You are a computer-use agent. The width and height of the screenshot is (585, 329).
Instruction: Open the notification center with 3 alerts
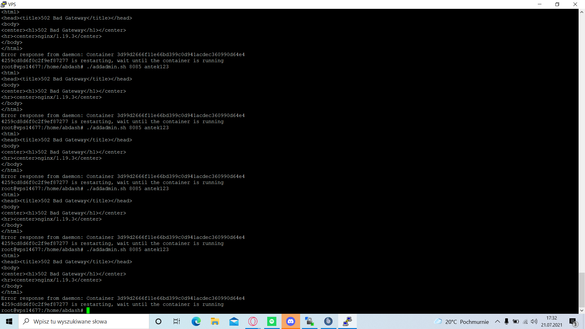coord(573,322)
